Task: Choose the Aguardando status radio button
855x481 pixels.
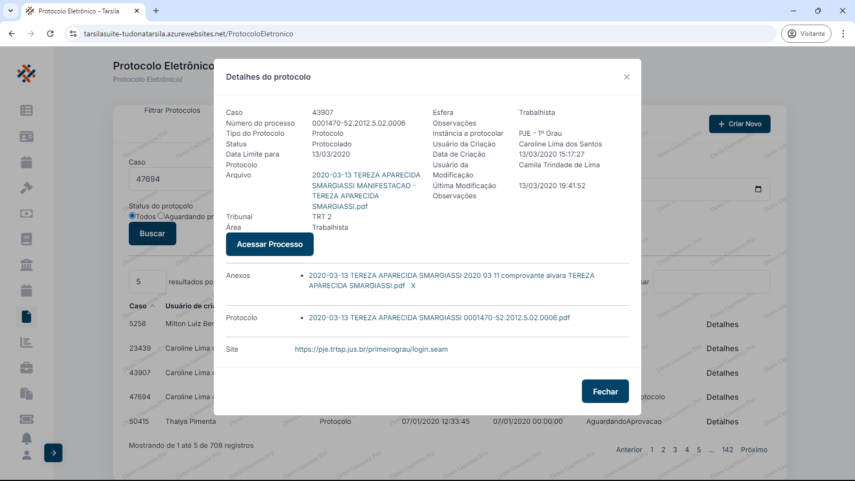Action: [x=161, y=216]
